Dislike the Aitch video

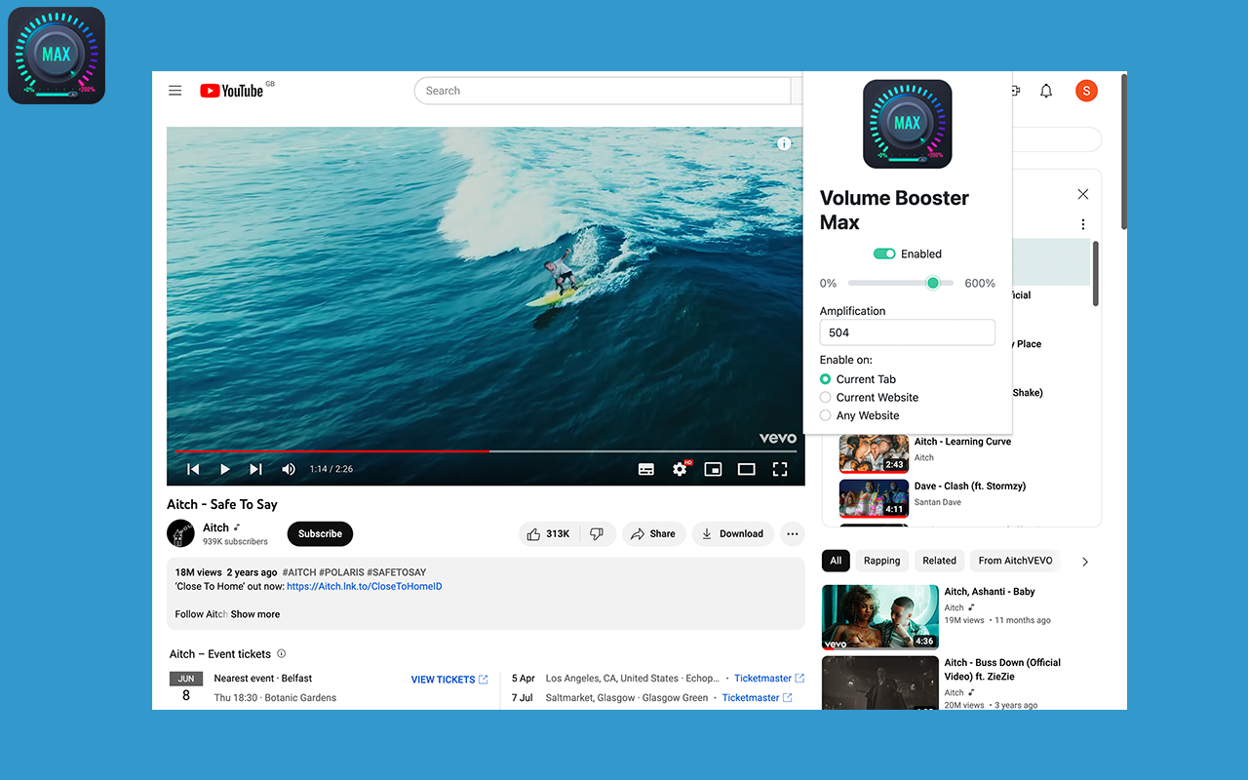coord(597,533)
